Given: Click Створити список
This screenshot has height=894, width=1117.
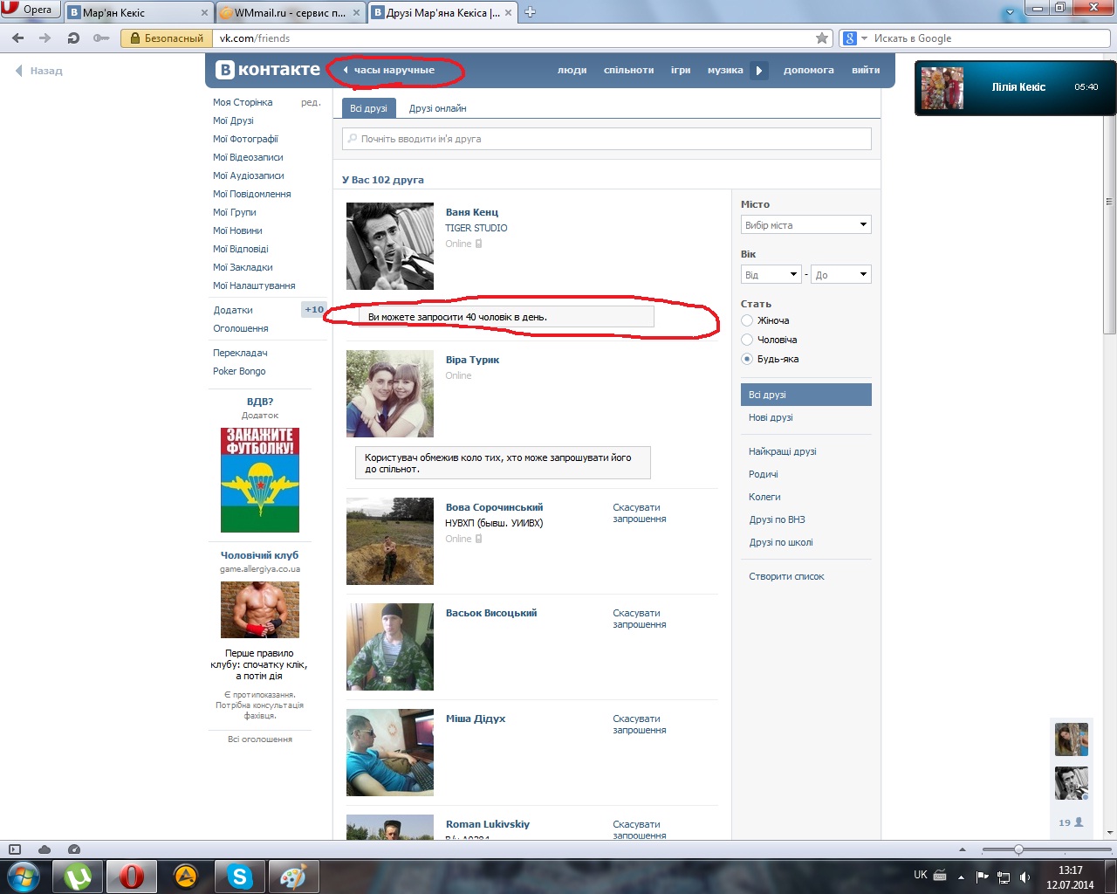Looking at the screenshot, I should 786,576.
